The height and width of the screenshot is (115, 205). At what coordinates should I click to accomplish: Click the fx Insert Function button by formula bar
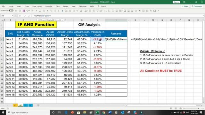[29, 16]
